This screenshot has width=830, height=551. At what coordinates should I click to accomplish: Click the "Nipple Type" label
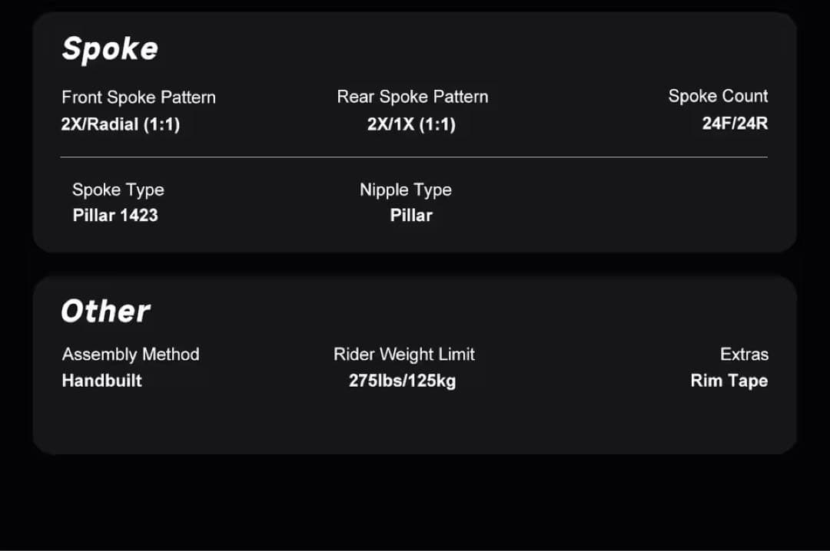coord(405,190)
